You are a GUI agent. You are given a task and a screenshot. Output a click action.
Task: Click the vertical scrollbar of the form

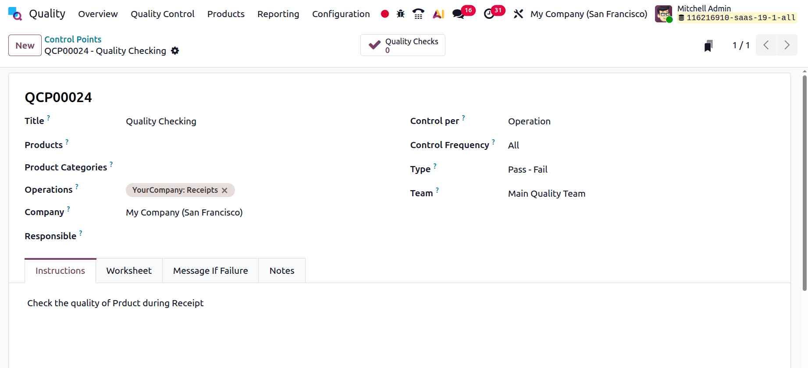click(x=804, y=183)
